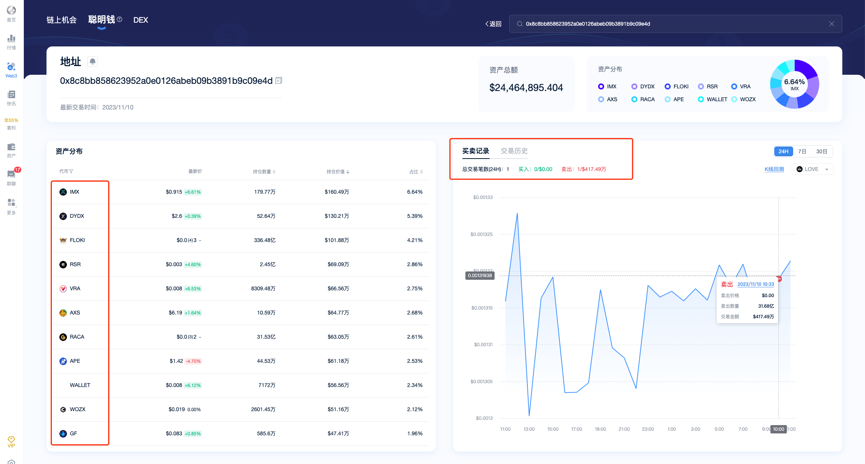Toggle WALLET legend entry
The width and height of the screenshot is (865, 464).
713,99
